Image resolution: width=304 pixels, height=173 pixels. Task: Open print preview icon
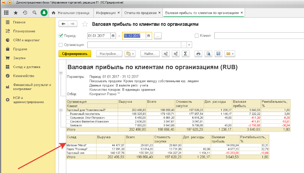click(x=209, y=54)
